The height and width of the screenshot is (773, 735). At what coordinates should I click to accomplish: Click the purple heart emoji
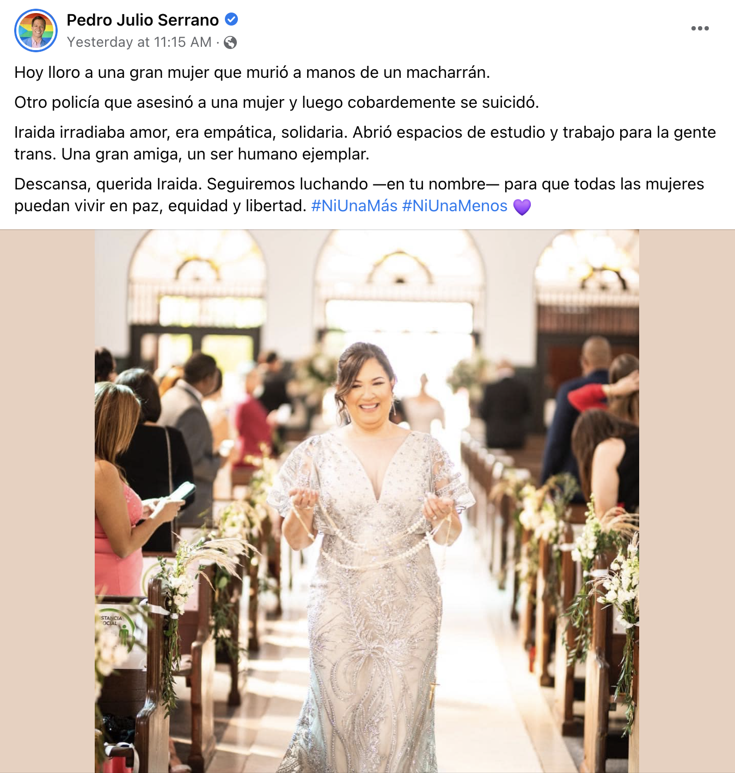522,207
